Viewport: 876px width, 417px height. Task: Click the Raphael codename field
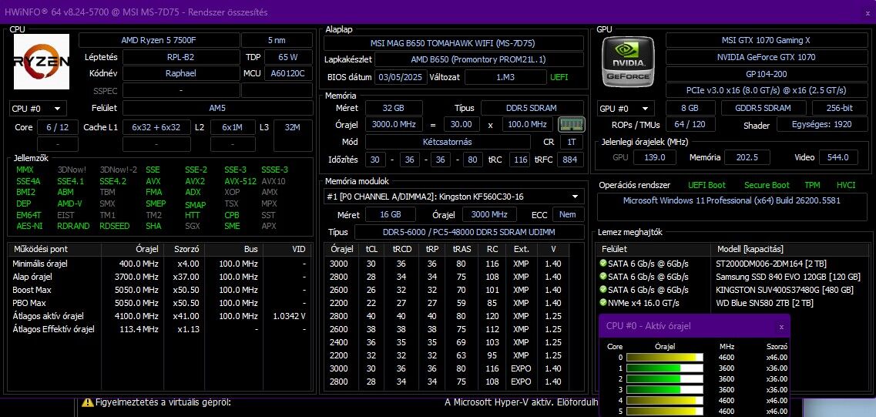[181, 73]
